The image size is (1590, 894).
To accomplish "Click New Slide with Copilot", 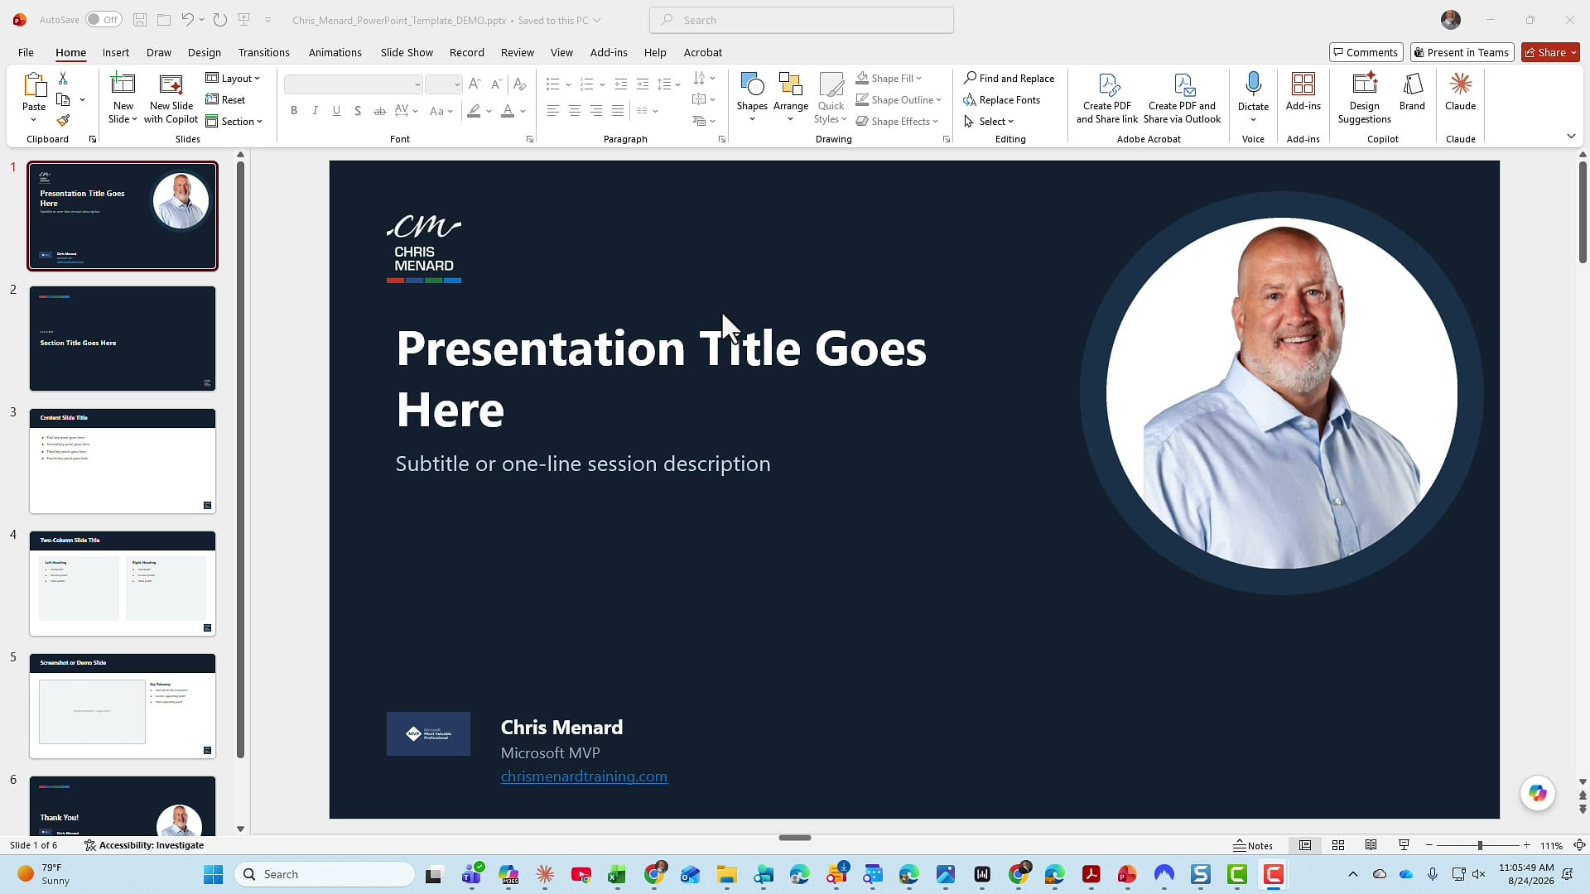I will tap(171, 98).
